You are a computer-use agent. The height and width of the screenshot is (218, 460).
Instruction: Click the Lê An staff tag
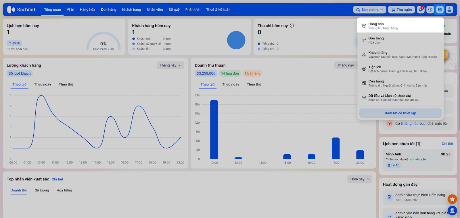[393, 165]
